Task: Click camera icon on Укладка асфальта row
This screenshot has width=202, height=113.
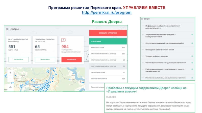Action: 192,56
